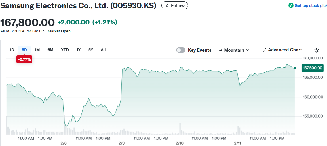Click the 167,500.00 current price label
327x146 pixels.
[313, 68]
